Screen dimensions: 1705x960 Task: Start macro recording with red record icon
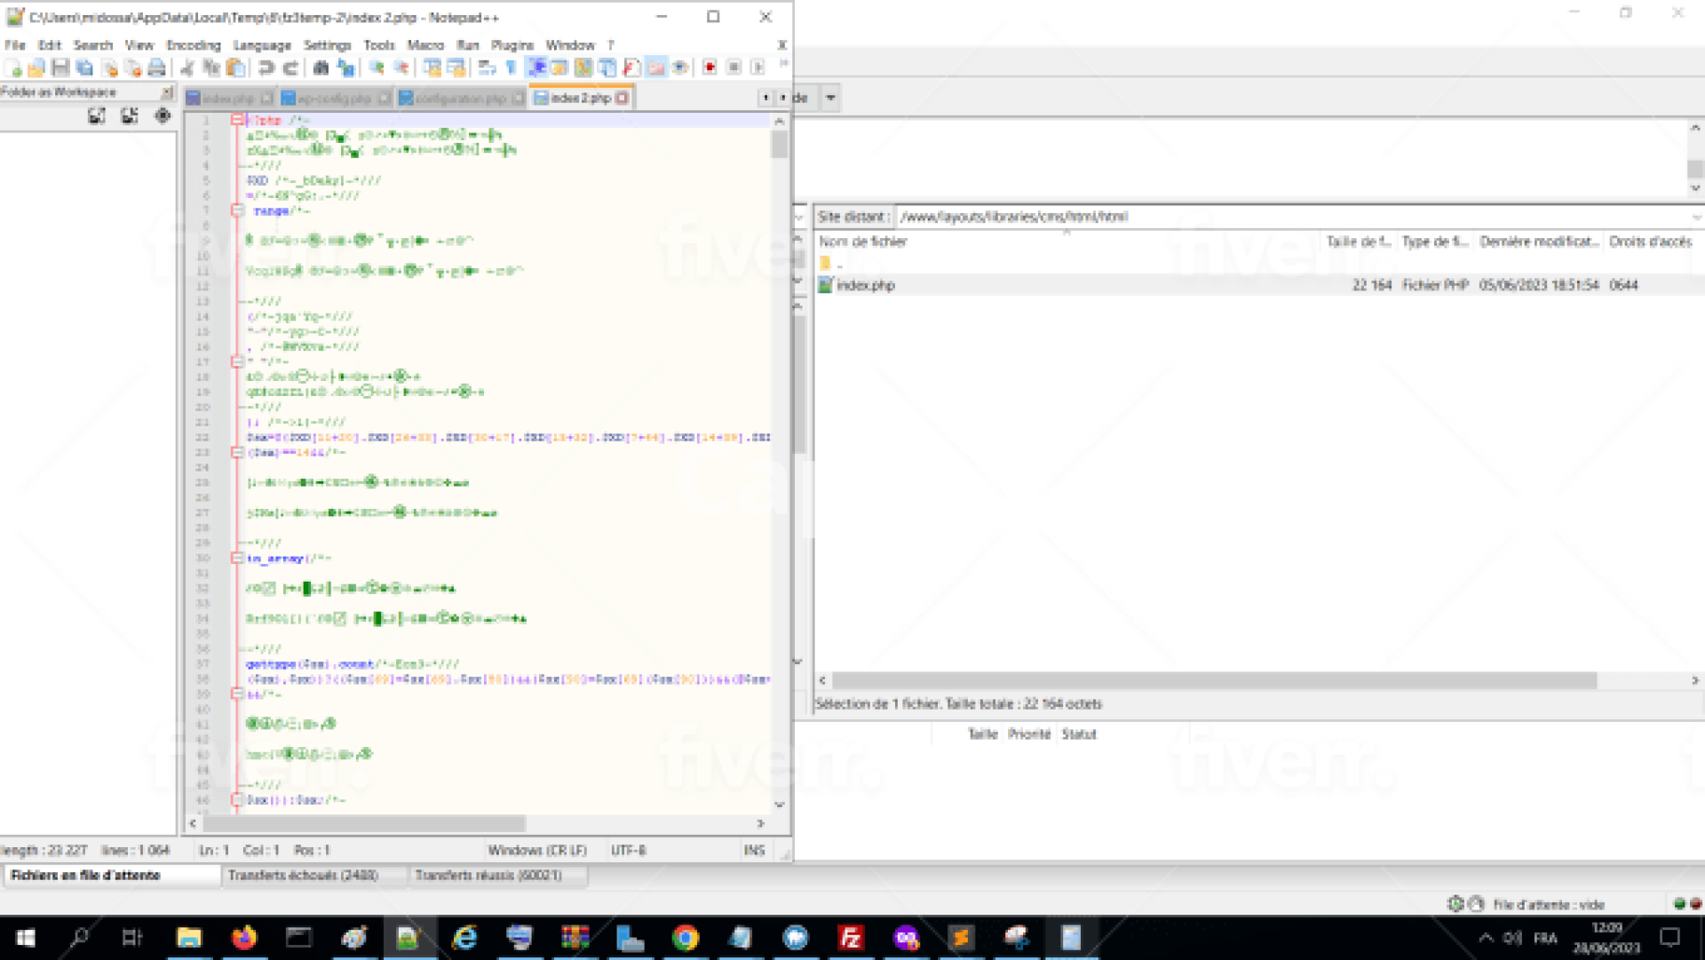click(x=710, y=68)
